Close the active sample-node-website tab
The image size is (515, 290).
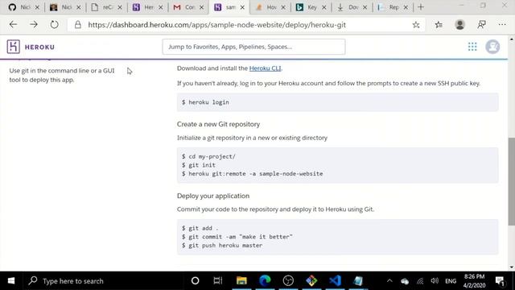click(x=242, y=7)
